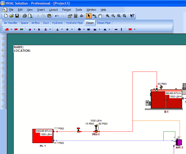Screen dimensions: 186x154
Task: Create a new project file
Action: coord(6,16)
